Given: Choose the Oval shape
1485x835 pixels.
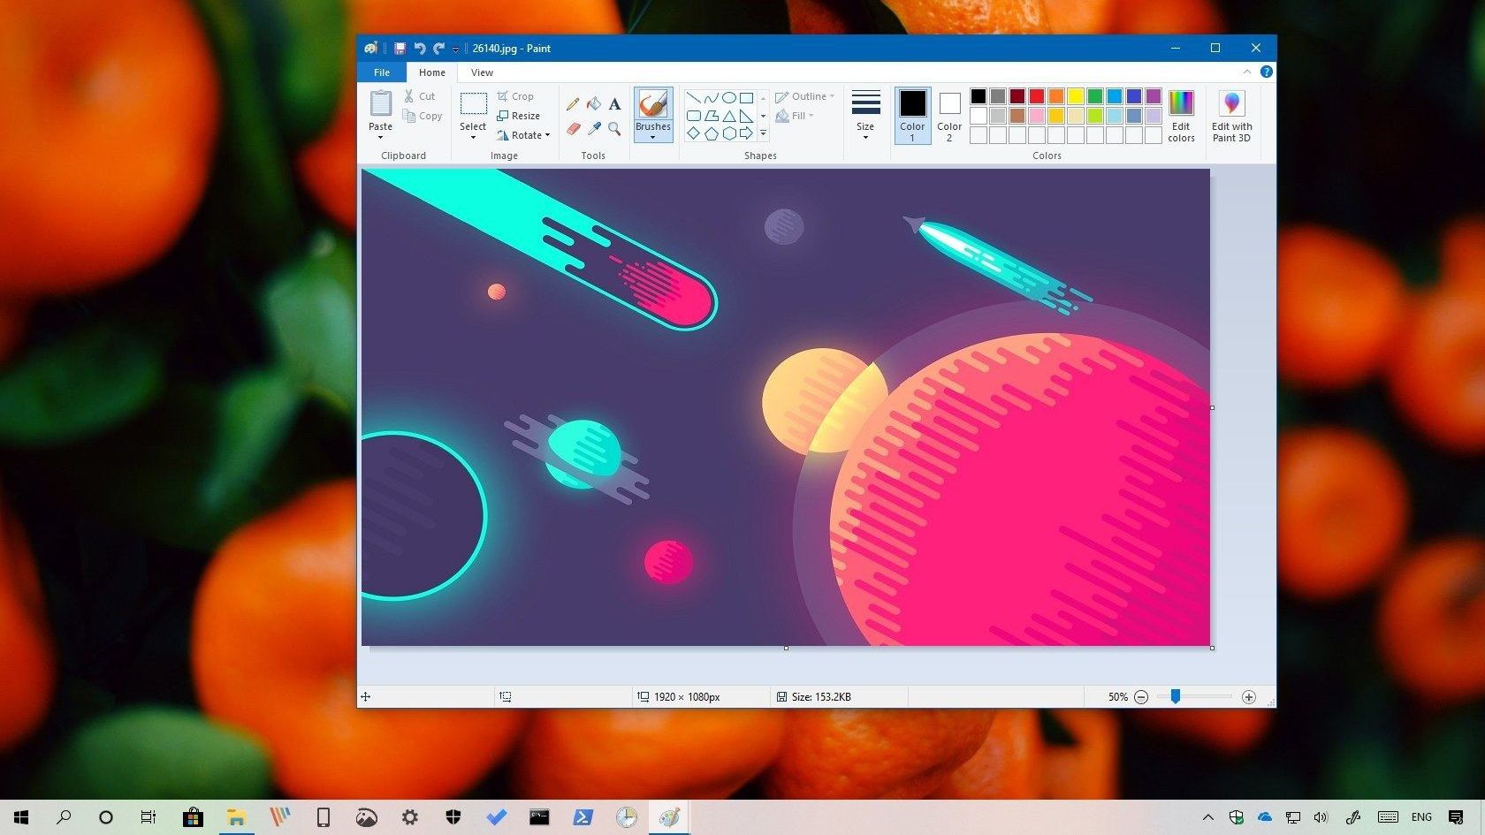Looking at the screenshot, I should point(729,98).
